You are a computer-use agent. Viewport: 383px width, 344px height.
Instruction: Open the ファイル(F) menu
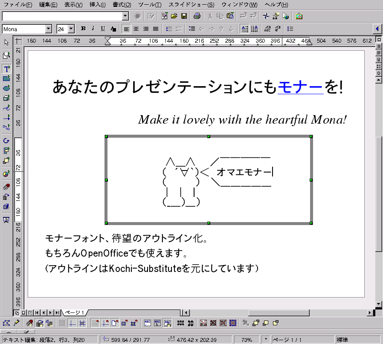[17, 5]
